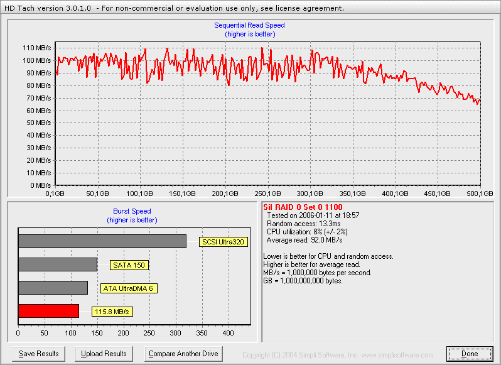The image size is (501, 365).
Task: Select the '115.8 MB/s' yellow label
Action: click(x=112, y=312)
